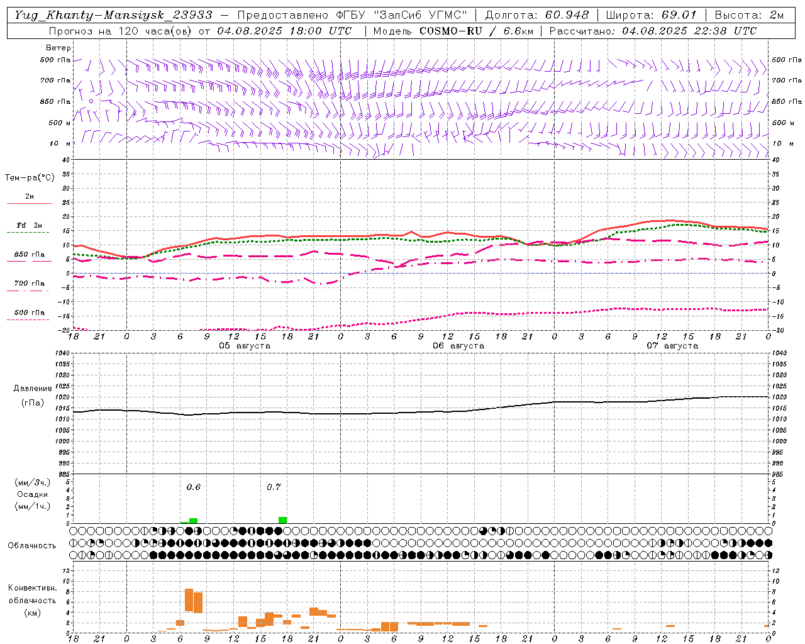Click the Облачность row label

(x=32, y=546)
